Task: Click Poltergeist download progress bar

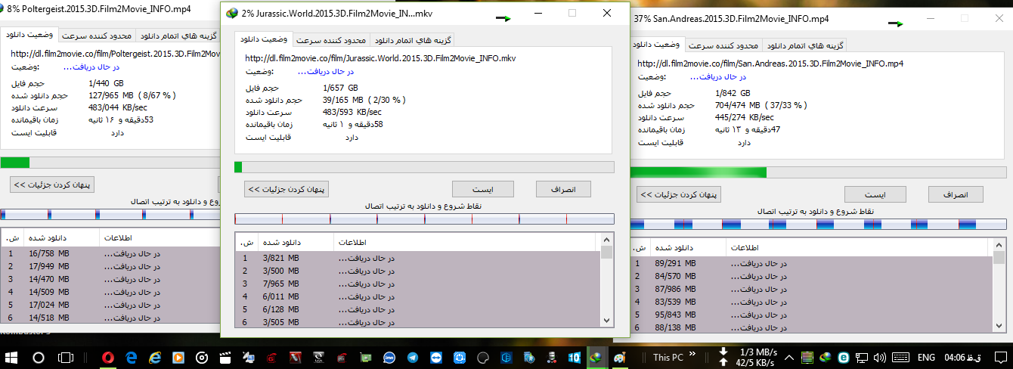Action: pos(110,162)
